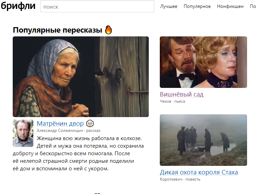The width and height of the screenshot is (256, 194).
Task: Open the Solzhenitsyn author portrait
Action: [x=23, y=133]
